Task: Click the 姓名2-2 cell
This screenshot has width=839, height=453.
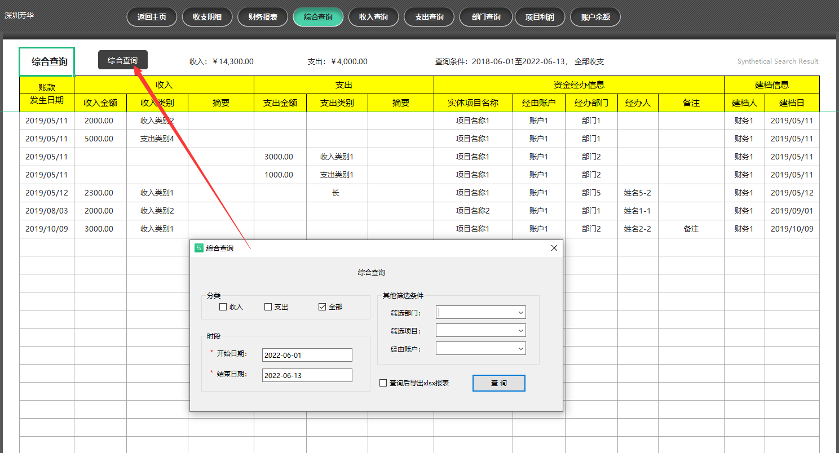Action: pos(638,229)
